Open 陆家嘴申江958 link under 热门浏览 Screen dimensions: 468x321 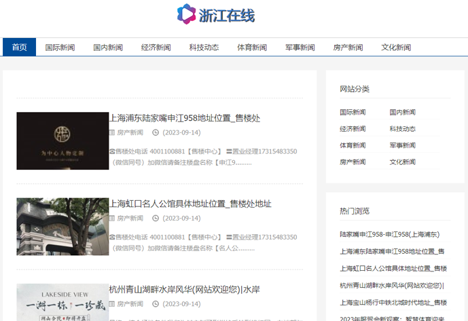click(390, 234)
